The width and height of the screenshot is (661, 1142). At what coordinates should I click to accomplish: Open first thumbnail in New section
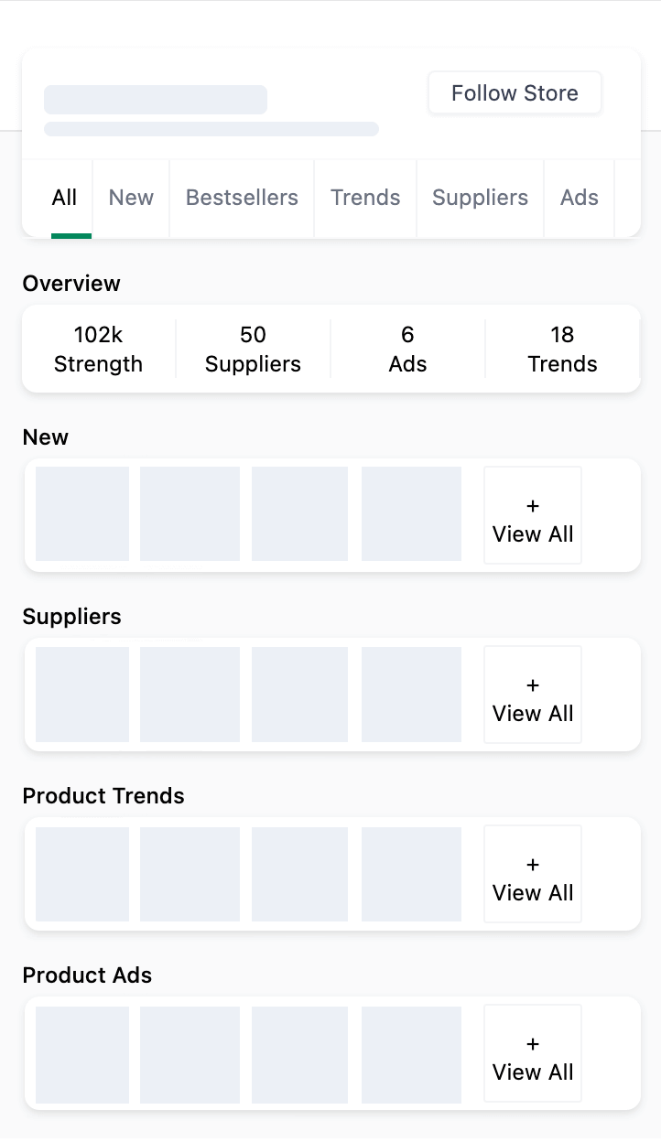(x=82, y=514)
